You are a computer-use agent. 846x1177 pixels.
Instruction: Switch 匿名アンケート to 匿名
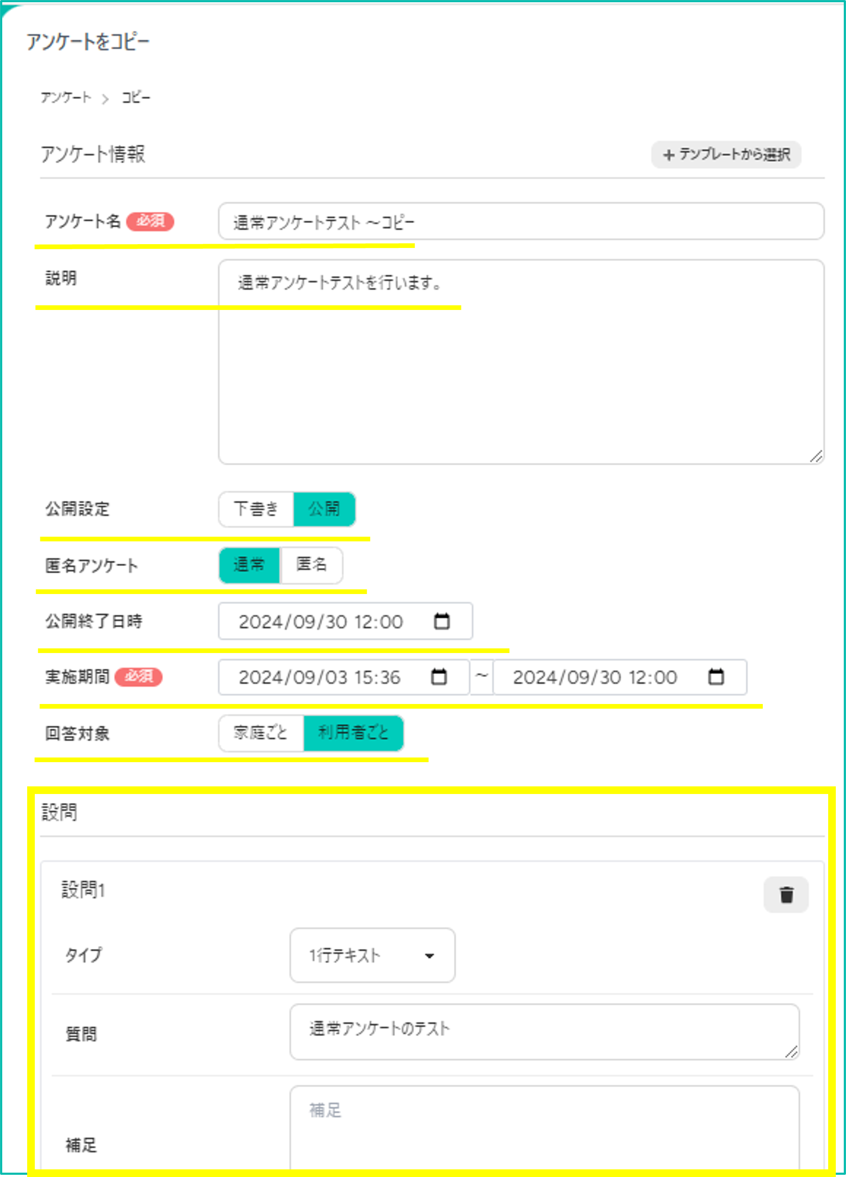[x=311, y=565]
